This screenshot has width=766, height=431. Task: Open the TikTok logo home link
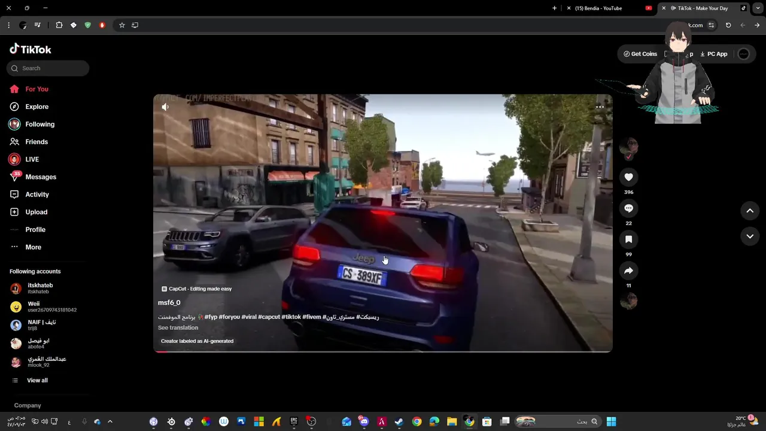click(31, 49)
